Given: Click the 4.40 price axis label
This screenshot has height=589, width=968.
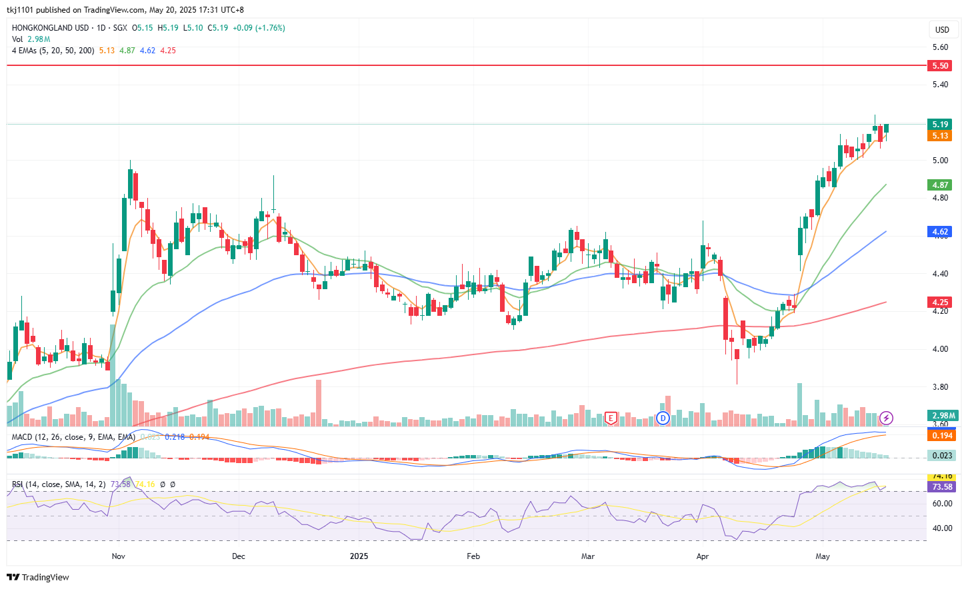Looking at the screenshot, I should (x=940, y=274).
